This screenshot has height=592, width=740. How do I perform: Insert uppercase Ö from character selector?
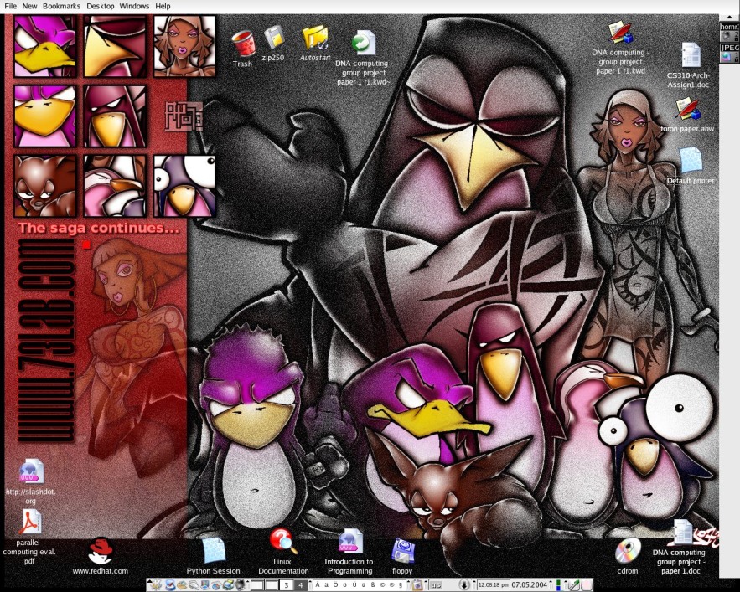tap(335, 585)
